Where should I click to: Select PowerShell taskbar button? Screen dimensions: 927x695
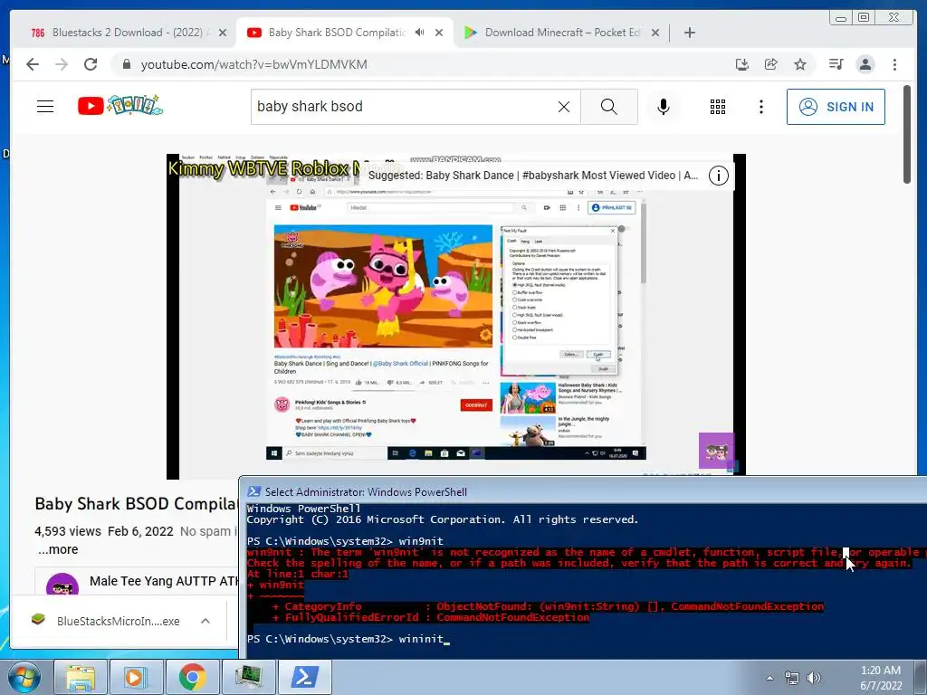click(304, 677)
